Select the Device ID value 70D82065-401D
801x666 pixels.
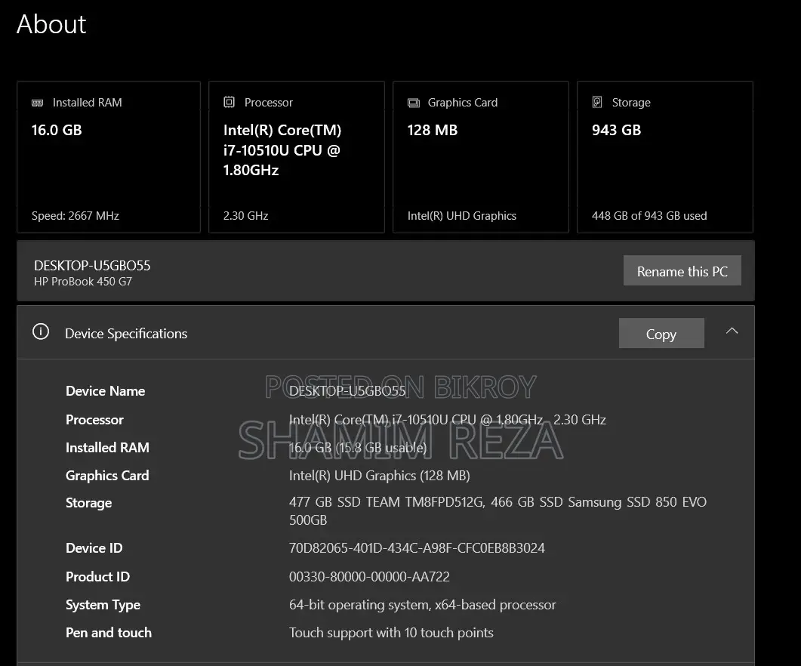pos(417,548)
